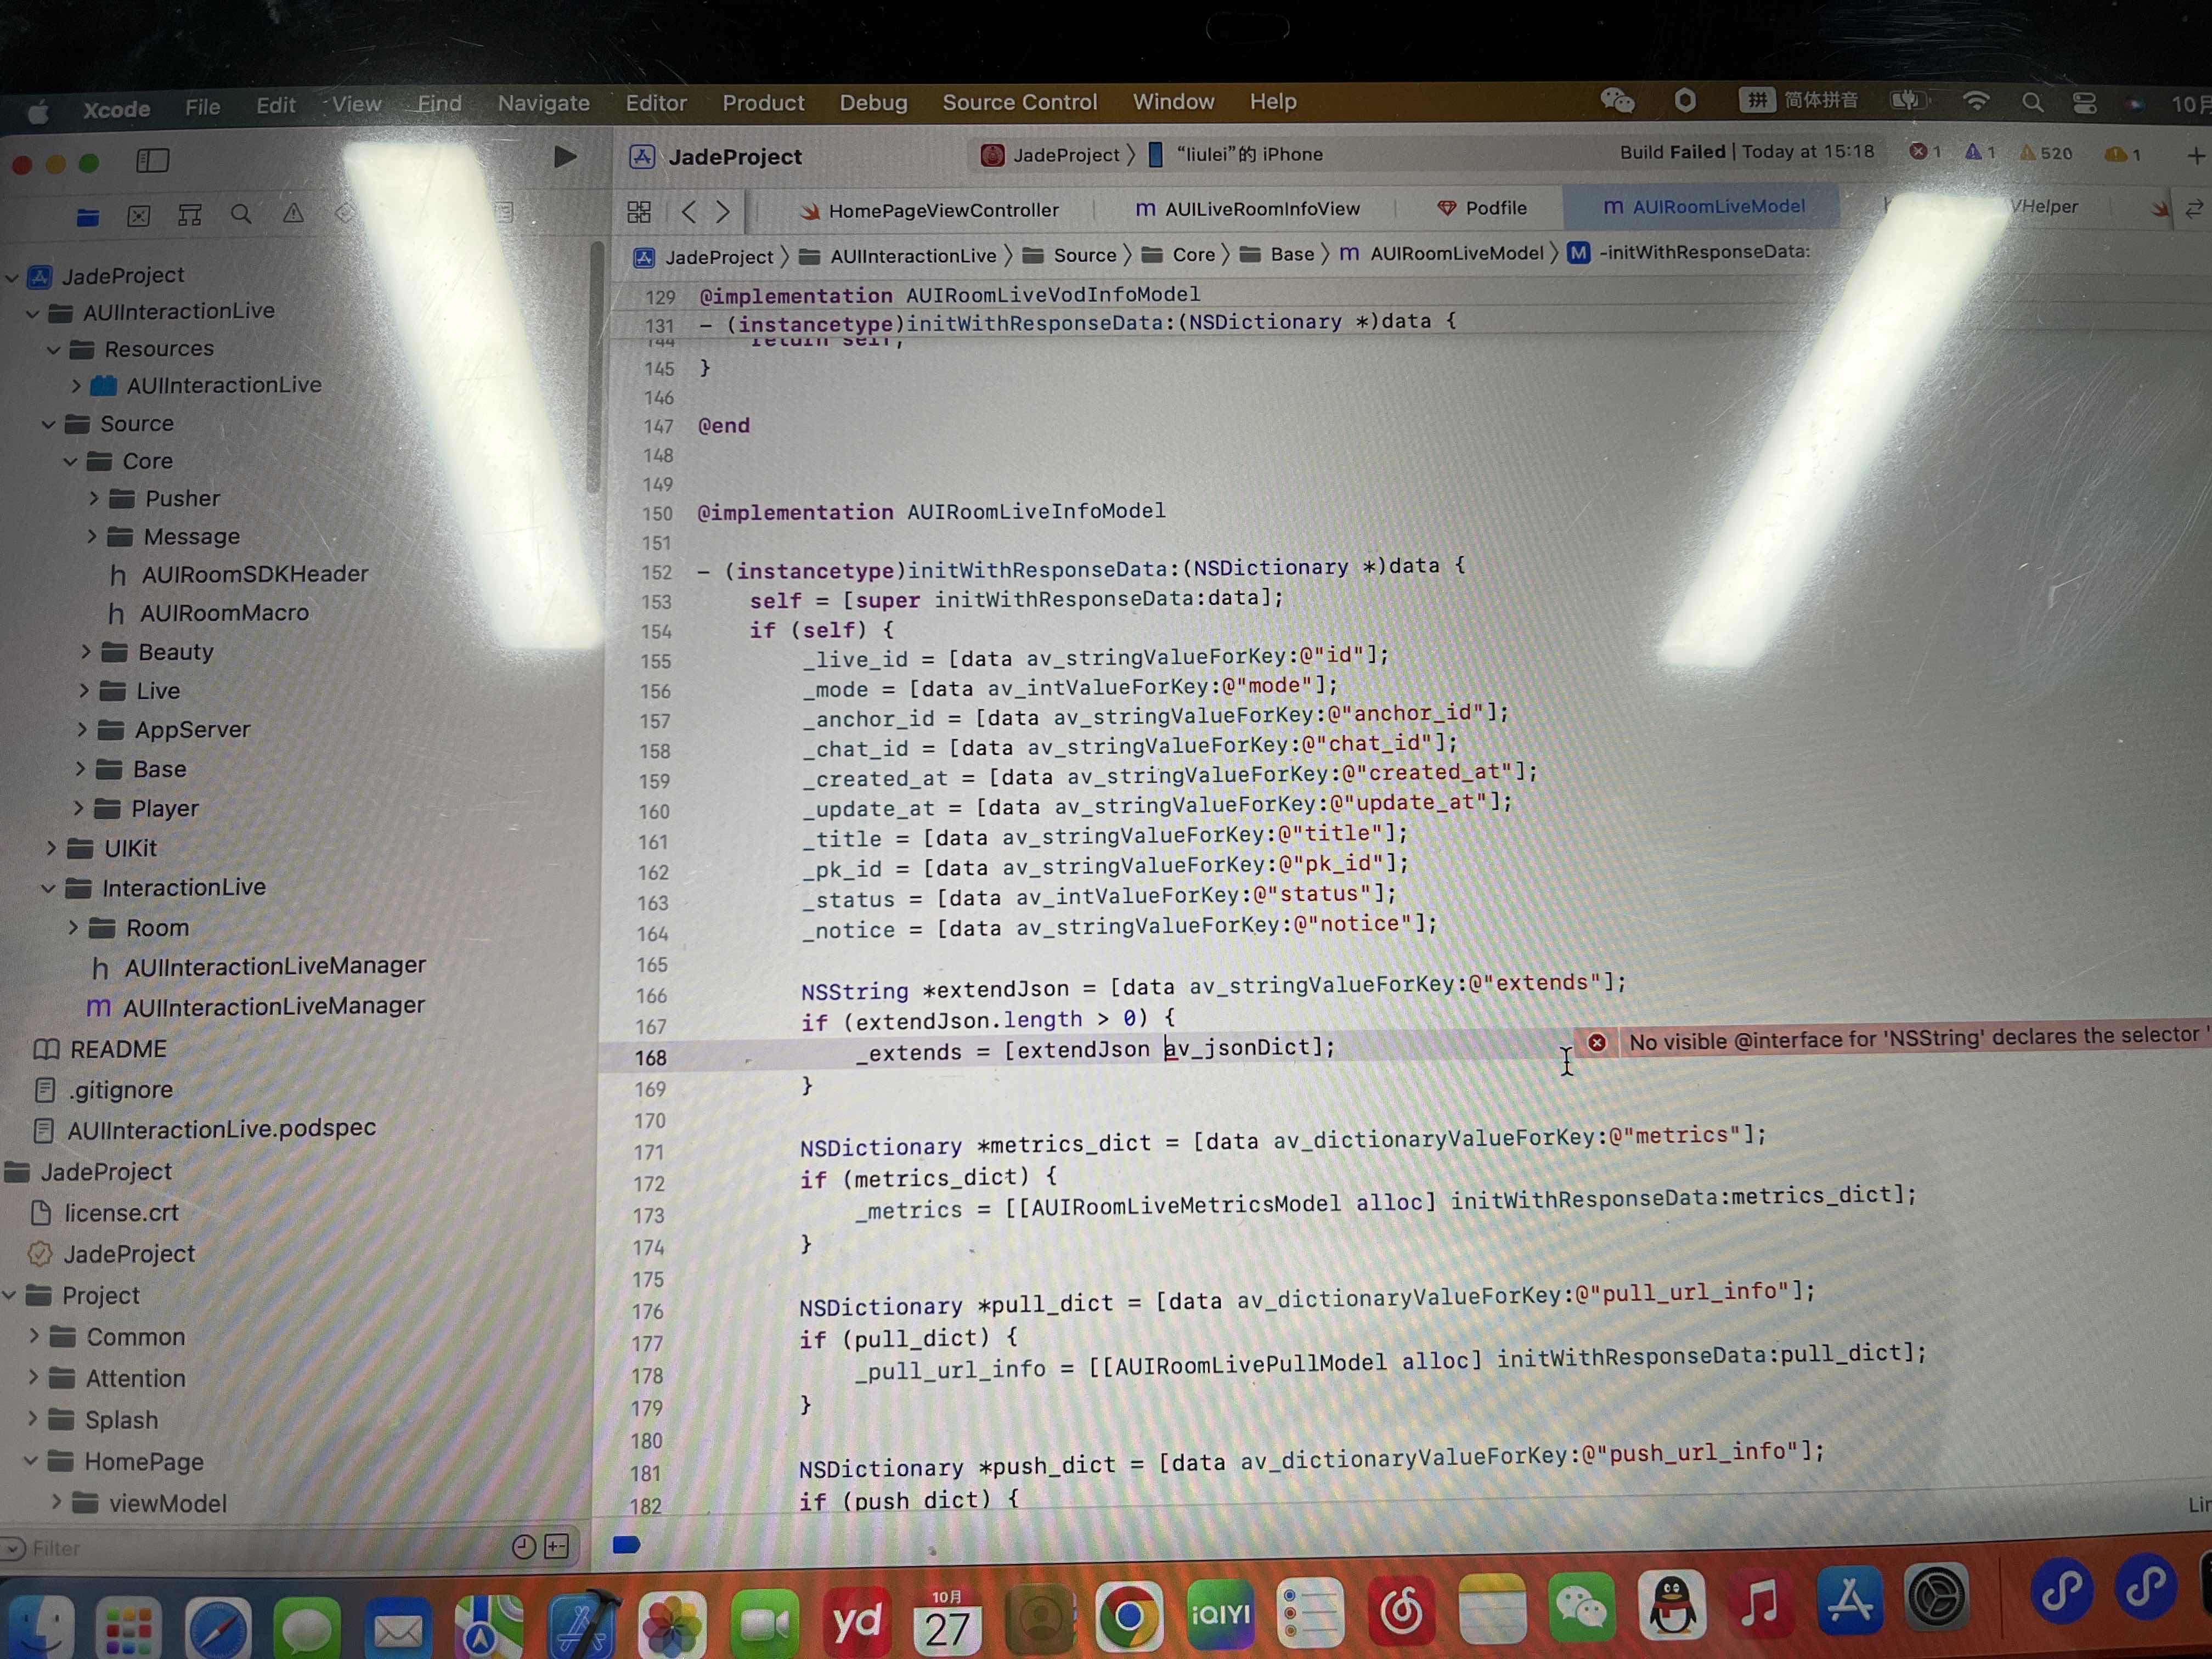Select the README file
The height and width of the screenshot is (1659, 2212).
(100, 1049)
